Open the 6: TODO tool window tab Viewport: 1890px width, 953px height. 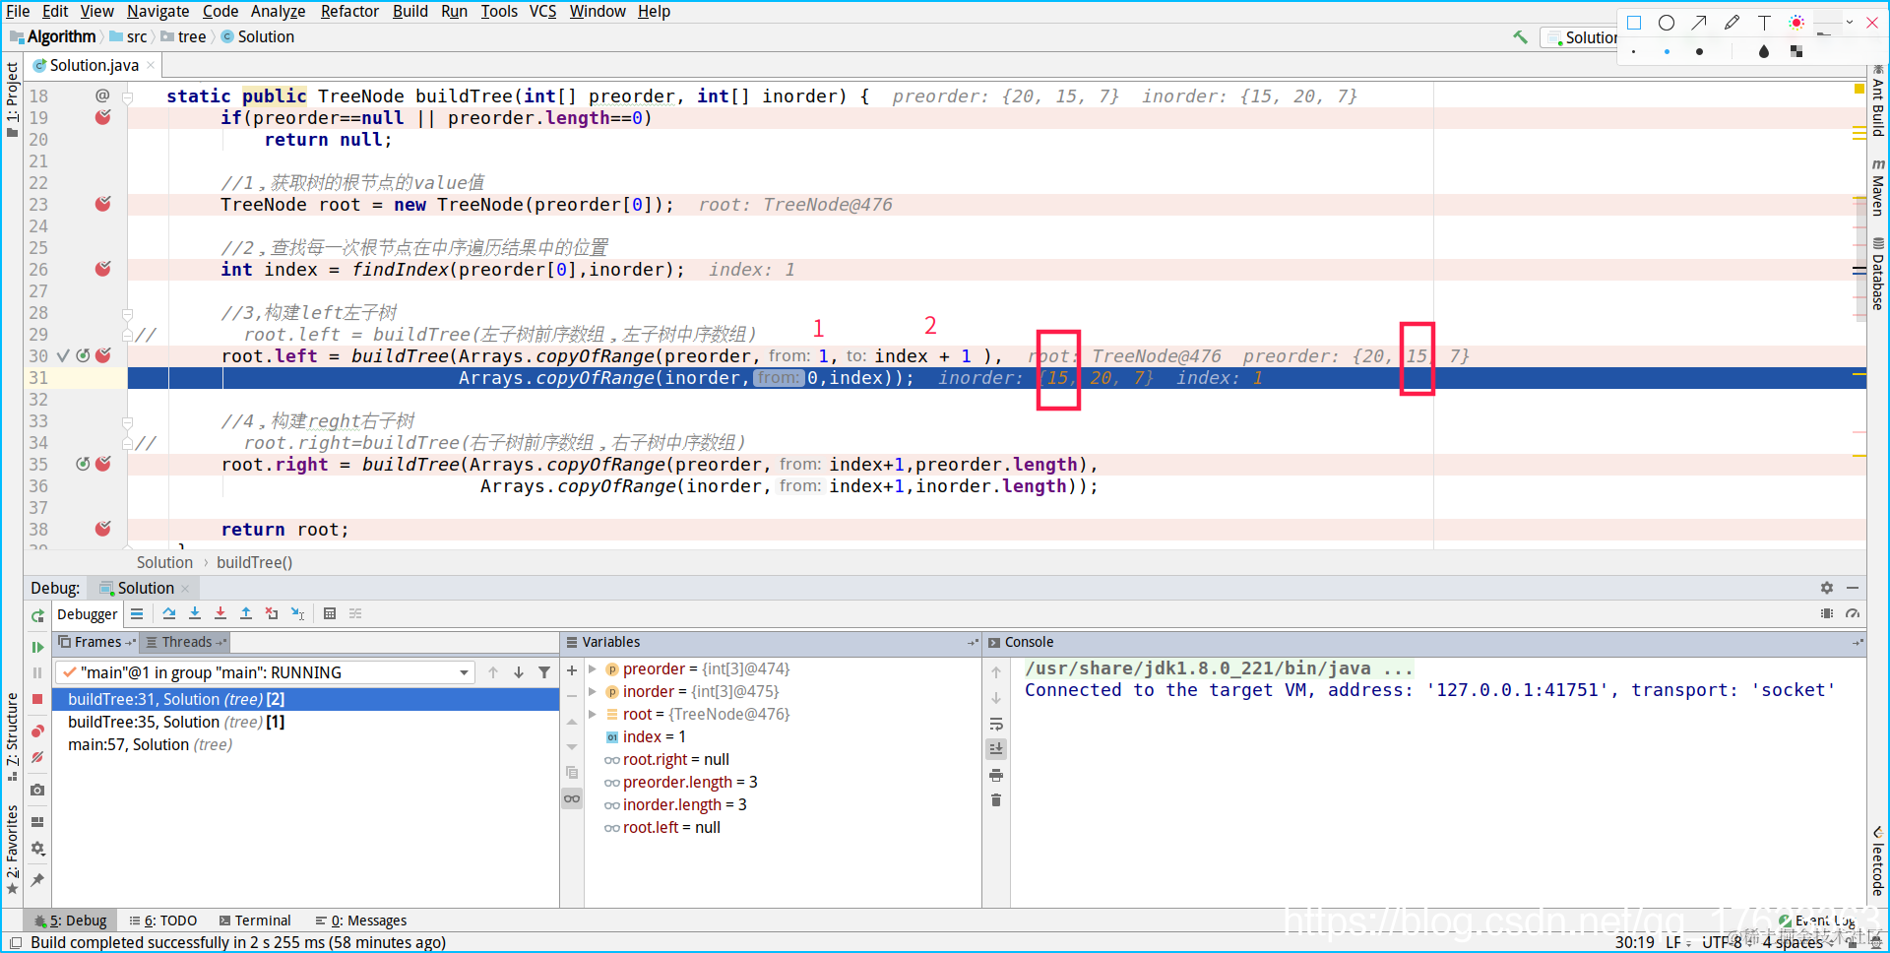pos(163,921)
